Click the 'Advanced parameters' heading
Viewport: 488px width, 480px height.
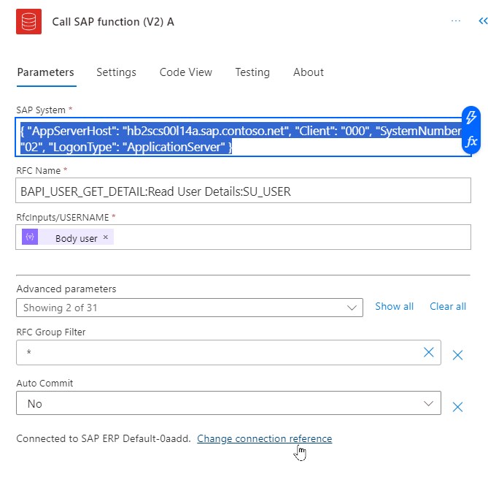pyautogui.click(x=66, y=289)
